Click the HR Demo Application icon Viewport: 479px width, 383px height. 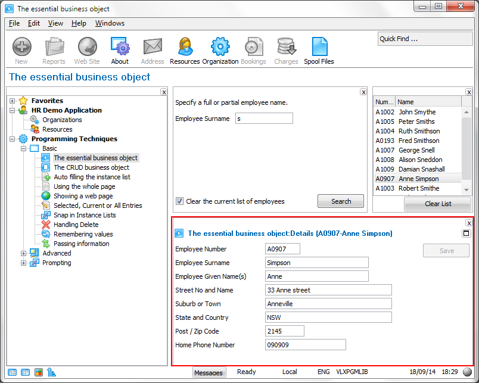[23, 110]
